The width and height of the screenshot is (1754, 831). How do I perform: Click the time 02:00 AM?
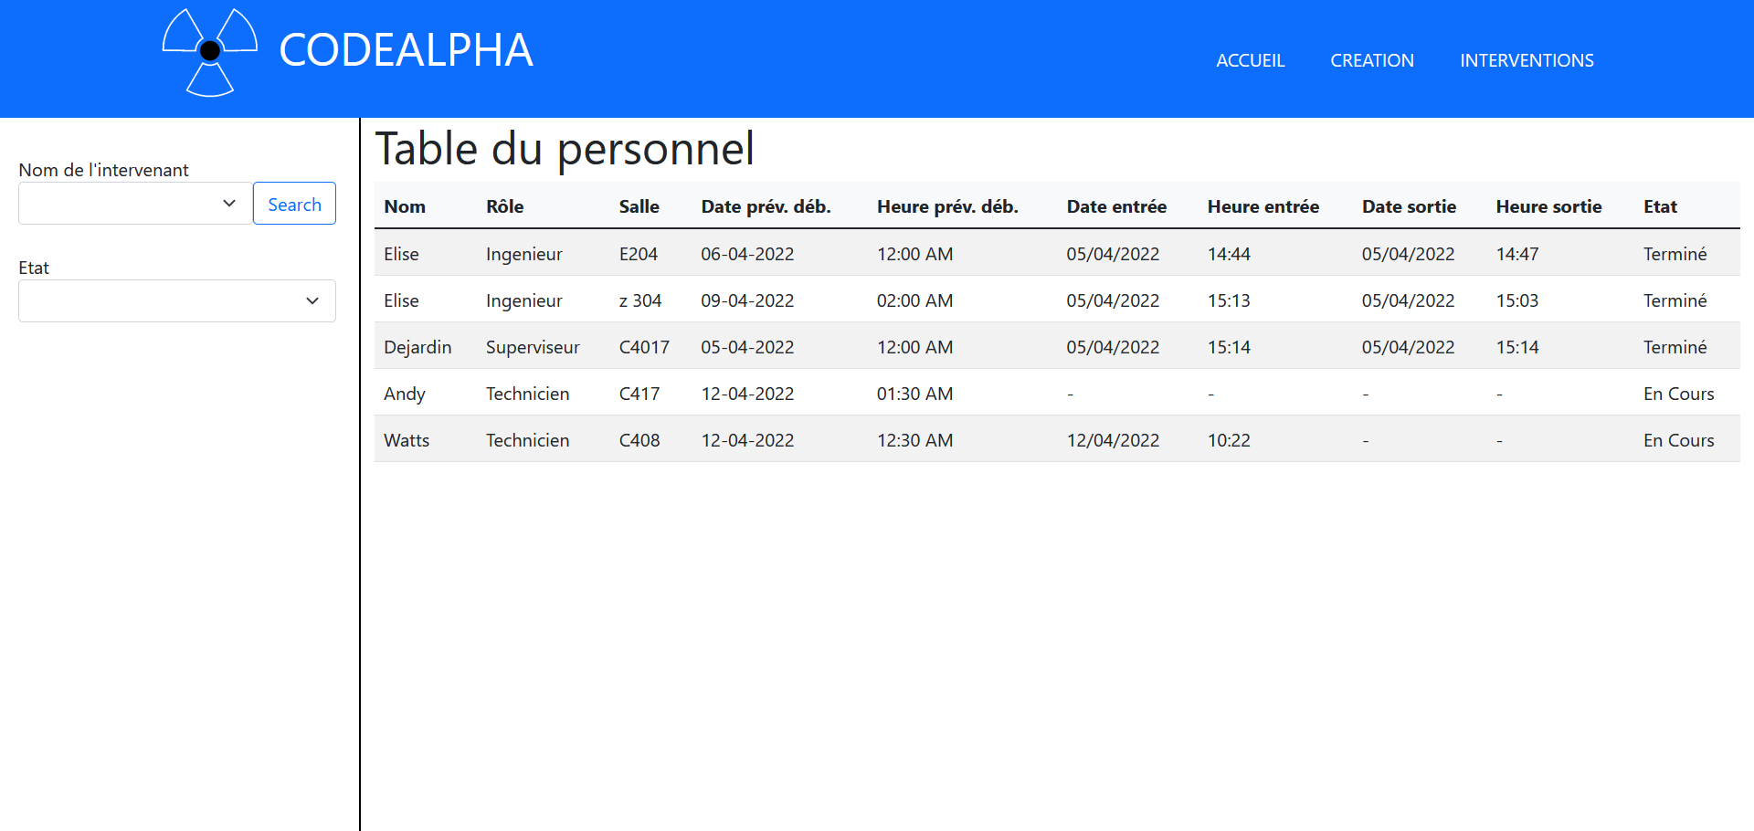914,300
